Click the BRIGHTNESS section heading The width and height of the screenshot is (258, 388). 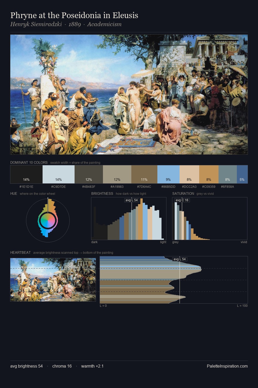tap(102, 193)
